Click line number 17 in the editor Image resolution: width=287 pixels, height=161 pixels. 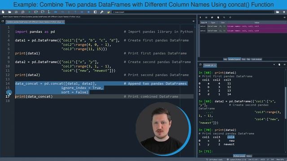click(8, 97)
